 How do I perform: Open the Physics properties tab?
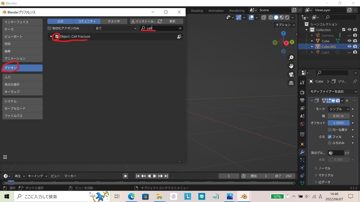coord(302,168)
